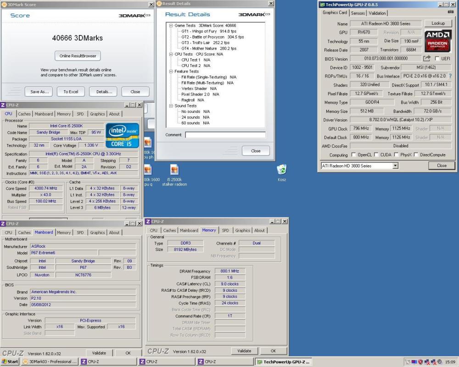Click the GPU-Z title bar app icon

point(322,5)
